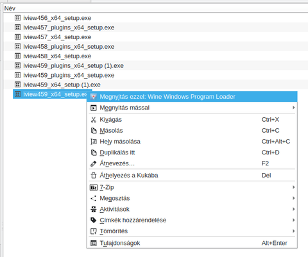Click the icon of selected iview459_x64_setup.exe

tap(18, 94)
